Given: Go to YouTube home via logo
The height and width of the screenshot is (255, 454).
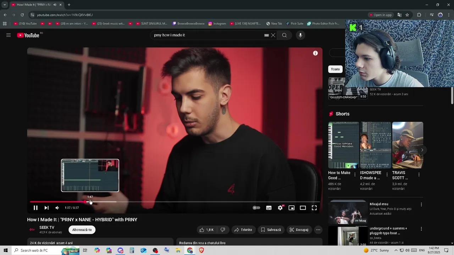Looking at the screenshot, I should coord(28,35).
